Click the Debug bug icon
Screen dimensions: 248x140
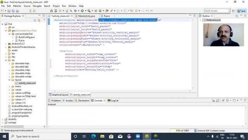(x=76, y=11)
